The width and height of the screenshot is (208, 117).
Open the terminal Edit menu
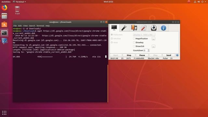20,26
